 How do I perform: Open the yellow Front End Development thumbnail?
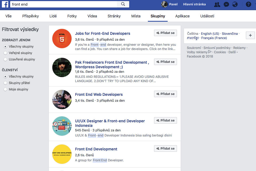(62, 154)
